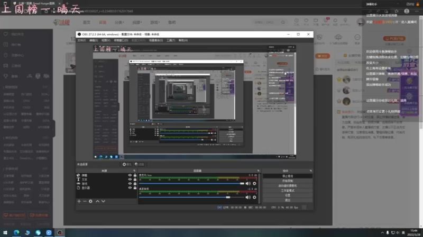The height and width of the screenshot is (237, 423).
Task: Click 退出 in OBS controls
Action: (288, 200)
